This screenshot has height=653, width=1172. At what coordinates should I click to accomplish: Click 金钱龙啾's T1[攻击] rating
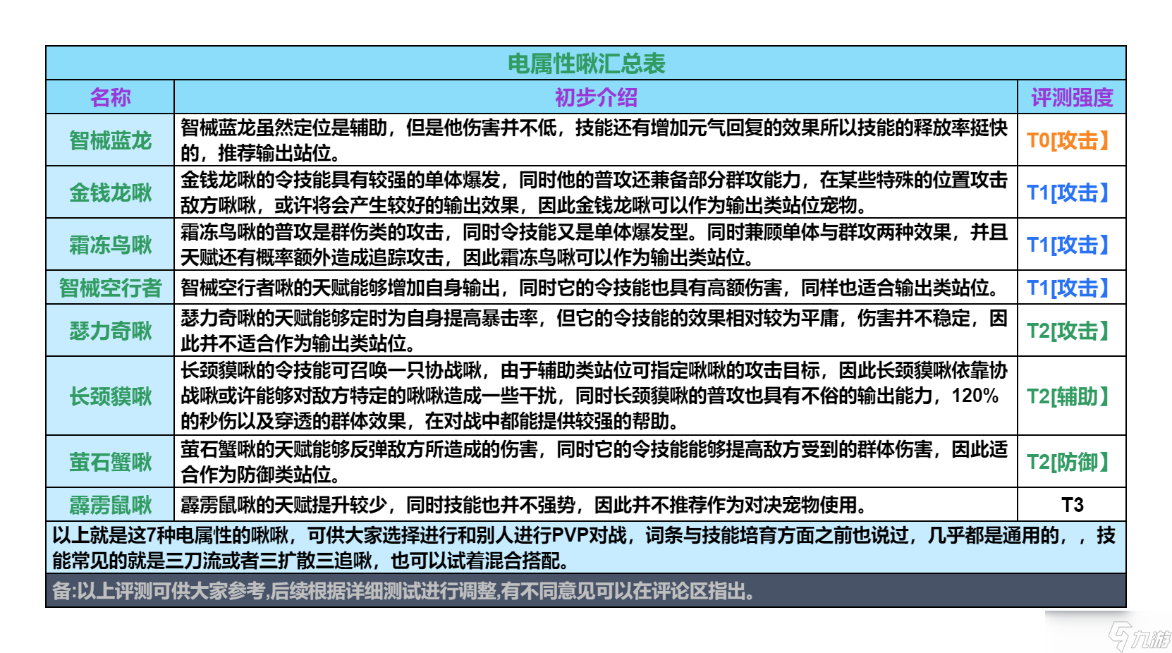pyautogui.click(x=1068, y=193)
